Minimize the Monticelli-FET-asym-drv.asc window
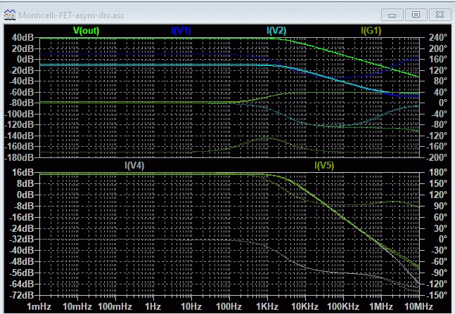455x314 pixels. (x=392, y=15)
